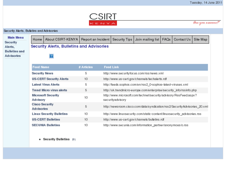Click the Feed Link column header
Viewport: 226px width, 169px height.
[x=111, y=67]
